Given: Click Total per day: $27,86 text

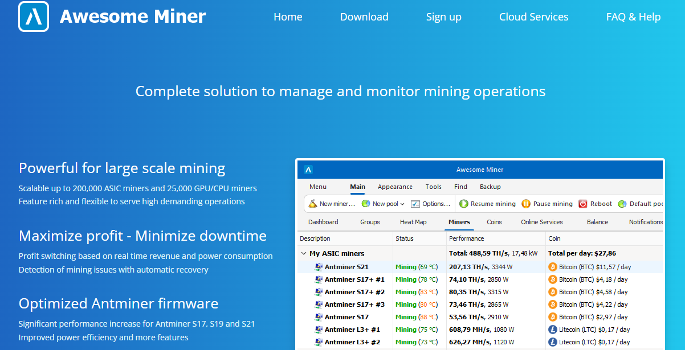Looking at the screenshot, I should coord(582,254).
